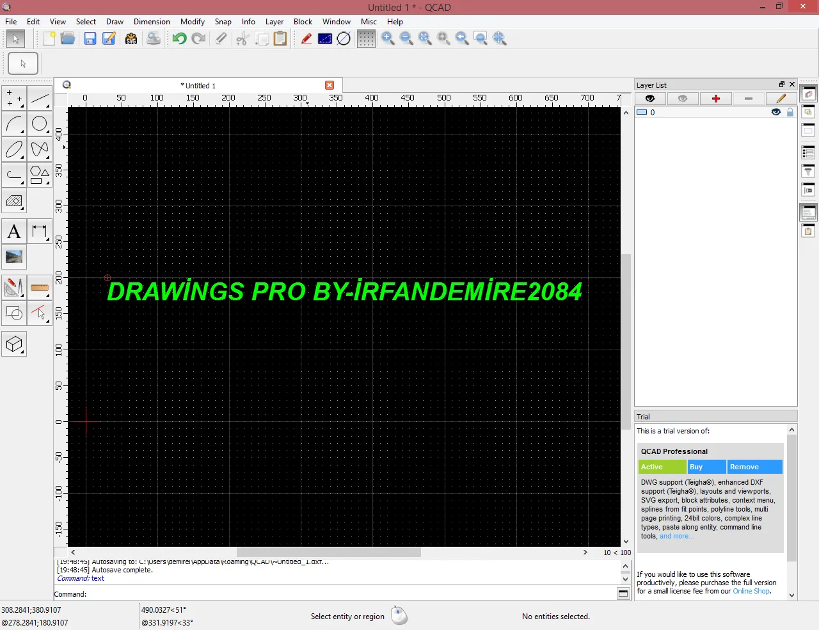Toggle the grid display

(x=366, y=38)
